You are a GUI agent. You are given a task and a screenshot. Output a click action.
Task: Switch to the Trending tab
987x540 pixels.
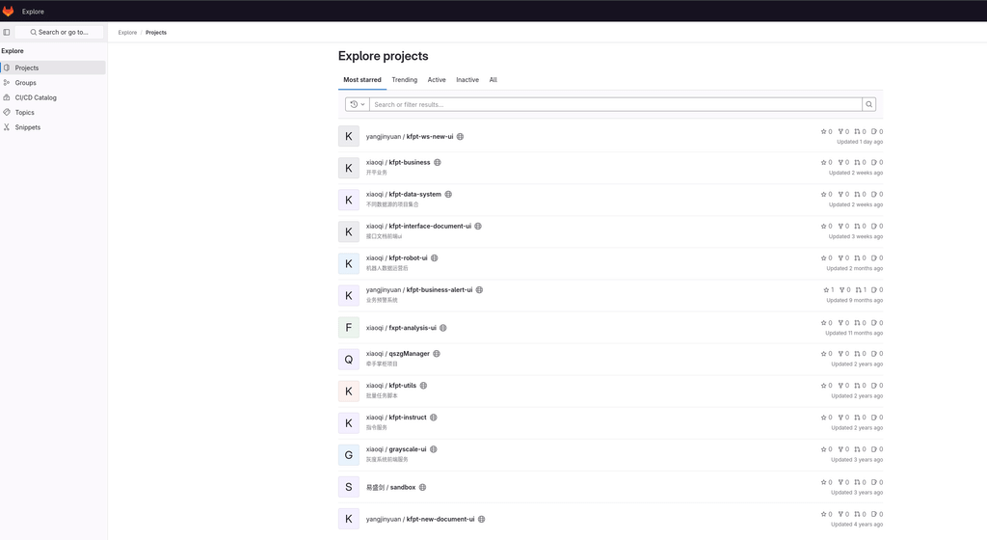tap(404, 80)
